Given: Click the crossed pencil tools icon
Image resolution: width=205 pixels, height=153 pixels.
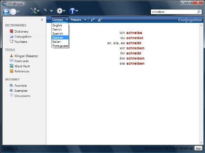Looking at the screenshot, I should (34, 11).
